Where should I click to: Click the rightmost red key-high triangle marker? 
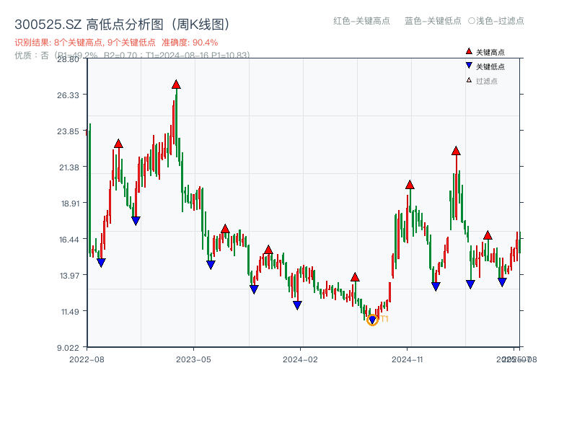[488, 236]
